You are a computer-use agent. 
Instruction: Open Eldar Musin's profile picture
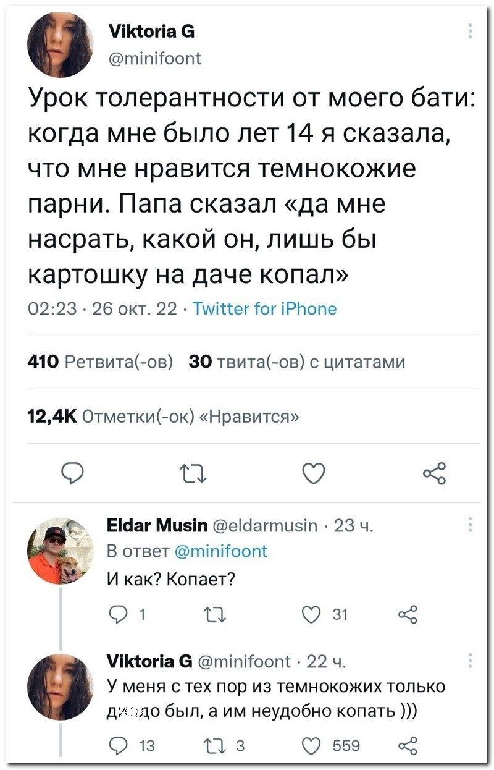click(x=60, y=550)
